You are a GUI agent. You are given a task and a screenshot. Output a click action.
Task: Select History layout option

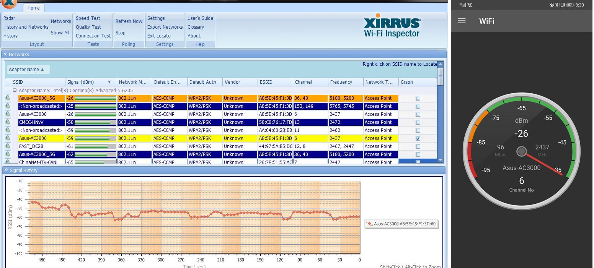[x=10, y=36]
